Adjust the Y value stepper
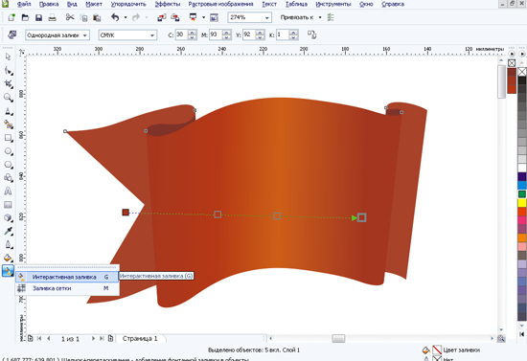Viewport: 527px width, 361px height. tap(260, 34)
